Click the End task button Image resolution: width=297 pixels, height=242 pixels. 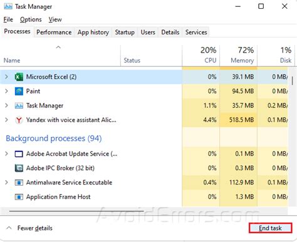click(270, 228)
